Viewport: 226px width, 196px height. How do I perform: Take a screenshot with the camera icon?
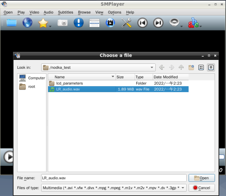[62, 23]
